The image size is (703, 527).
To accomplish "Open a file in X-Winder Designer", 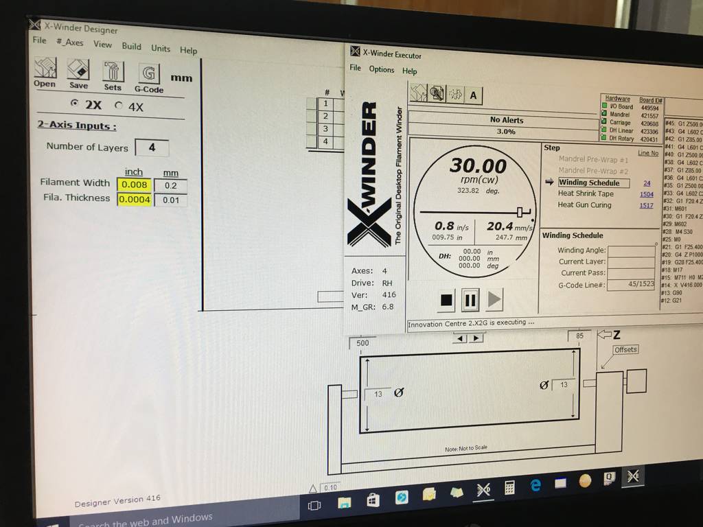I will [x=45, y=73].
